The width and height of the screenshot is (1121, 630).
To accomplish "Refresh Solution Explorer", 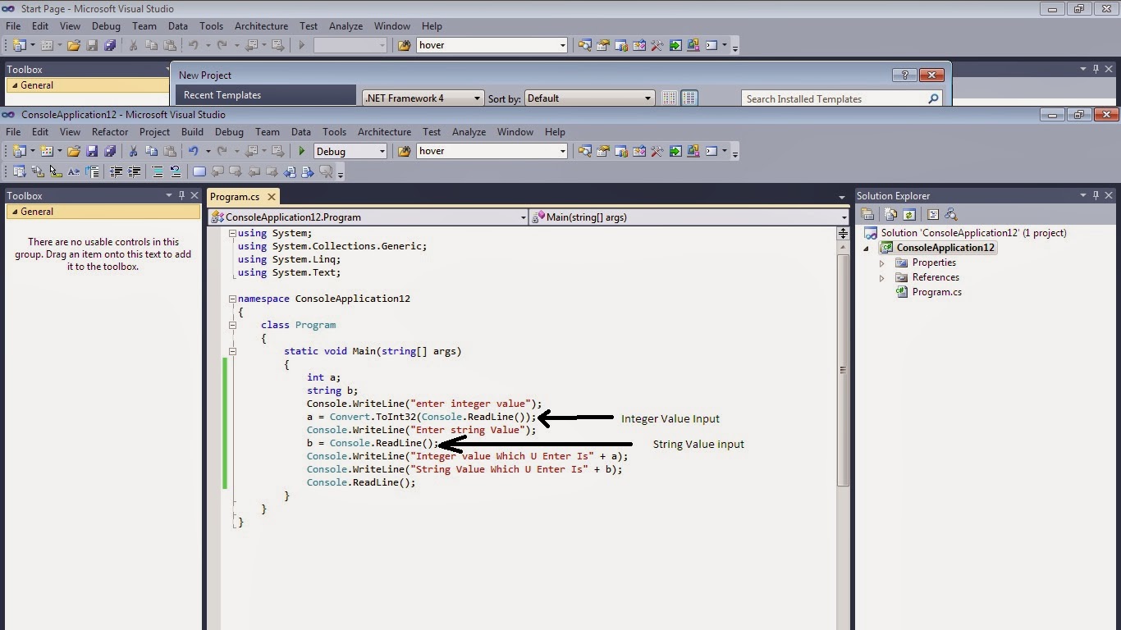I will tap(909, 214).
